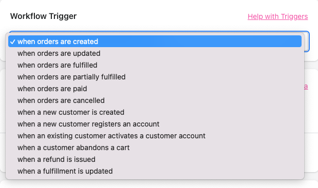Choose "when orders are updated" trigger

click(x=155, y=53)
